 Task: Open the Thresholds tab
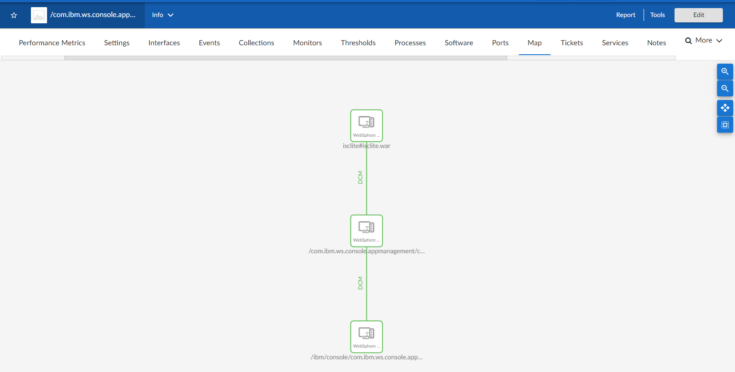click(358, 43)
